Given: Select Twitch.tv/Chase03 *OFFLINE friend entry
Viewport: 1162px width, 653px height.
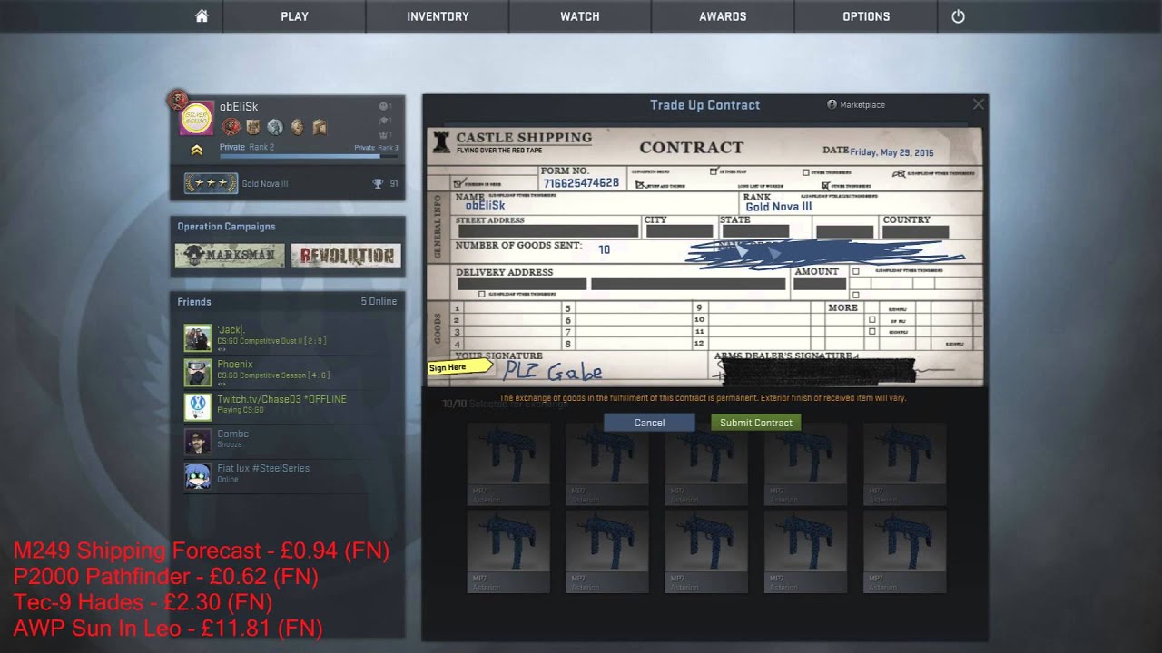Looking at the screenshot, I should pos(281,399).
